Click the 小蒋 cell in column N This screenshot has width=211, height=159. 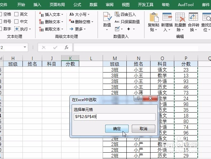tap(138, 93)
